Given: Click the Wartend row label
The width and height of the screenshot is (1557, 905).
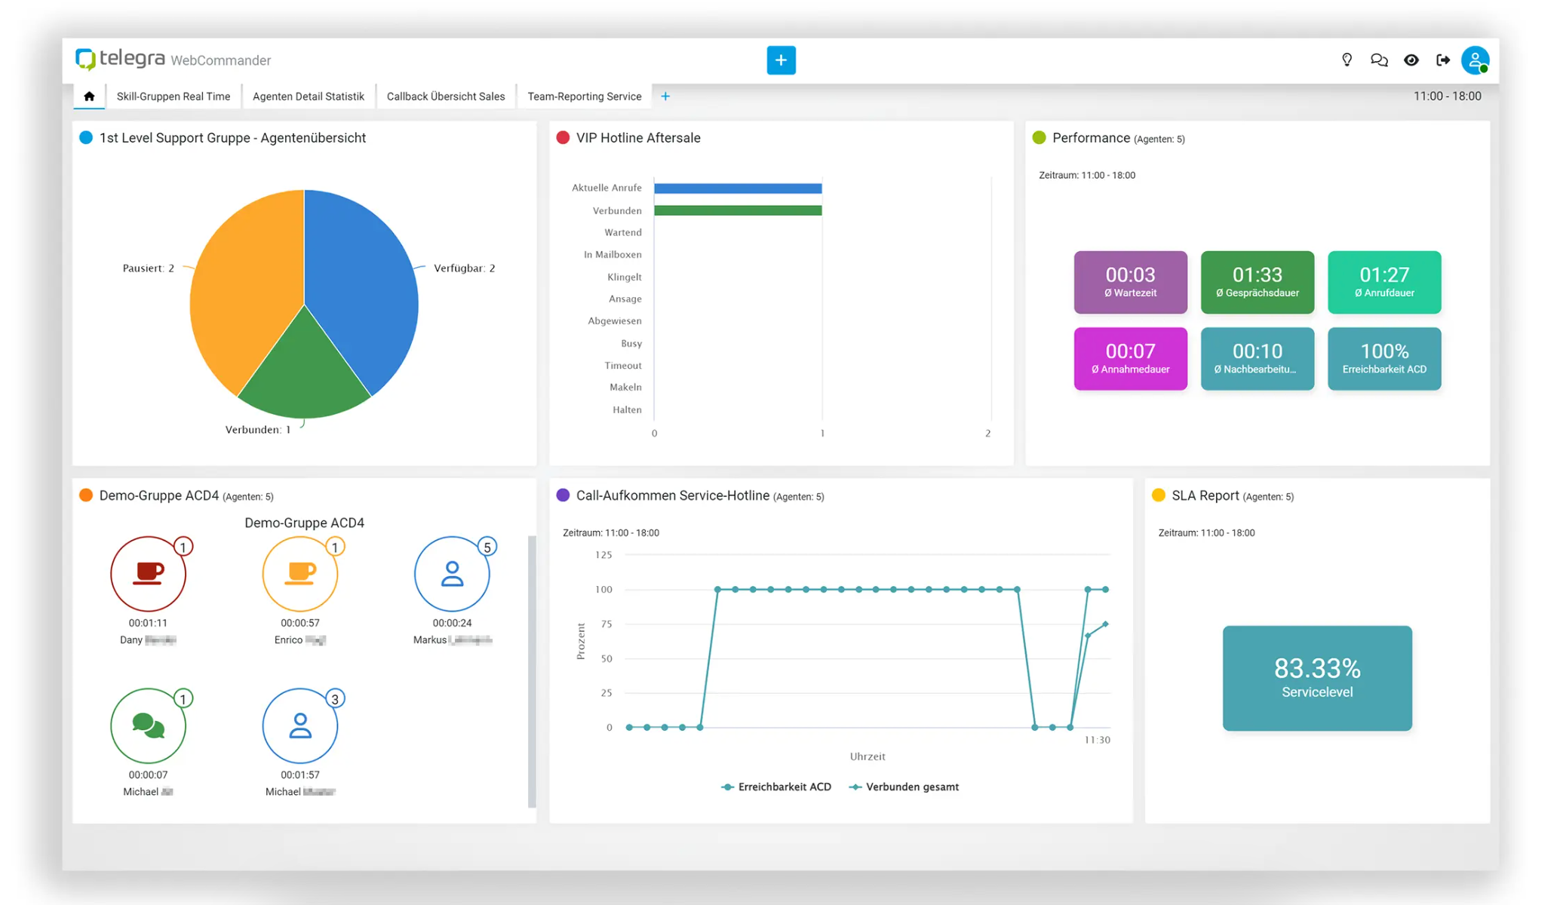Looking at the screenshot, I should (x=623, y=232).
